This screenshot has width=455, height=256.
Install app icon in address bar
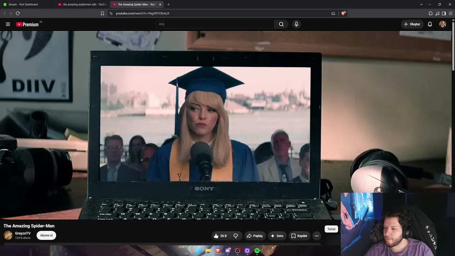tap(333, 14)
